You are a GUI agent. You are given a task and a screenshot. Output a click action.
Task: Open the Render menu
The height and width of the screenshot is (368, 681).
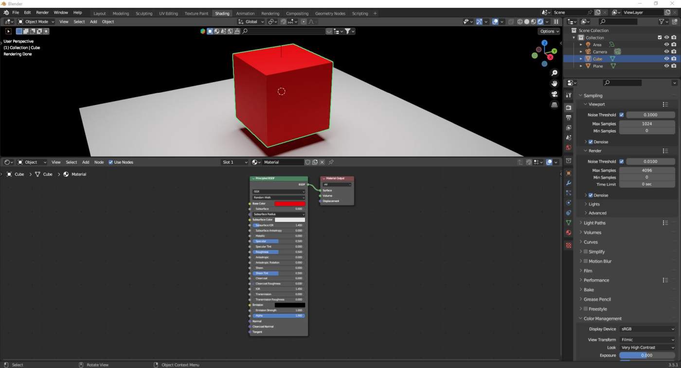tap(42, 12)
